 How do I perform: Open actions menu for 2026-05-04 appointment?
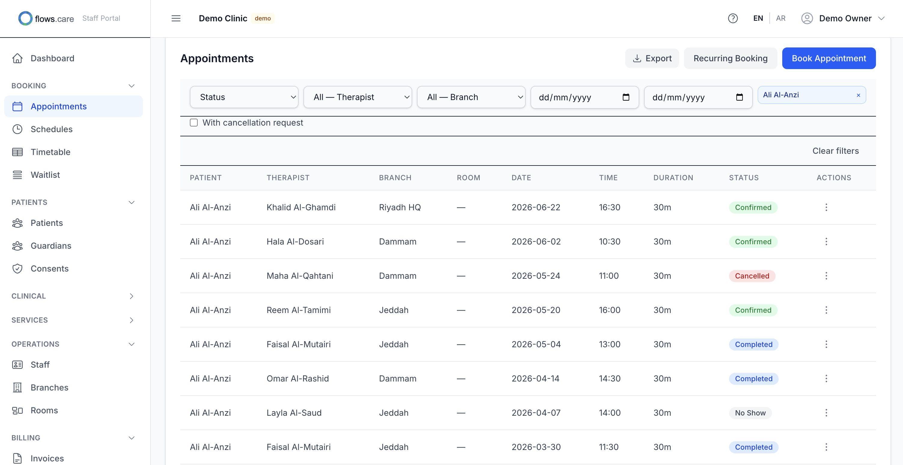[x=826, y=345]
